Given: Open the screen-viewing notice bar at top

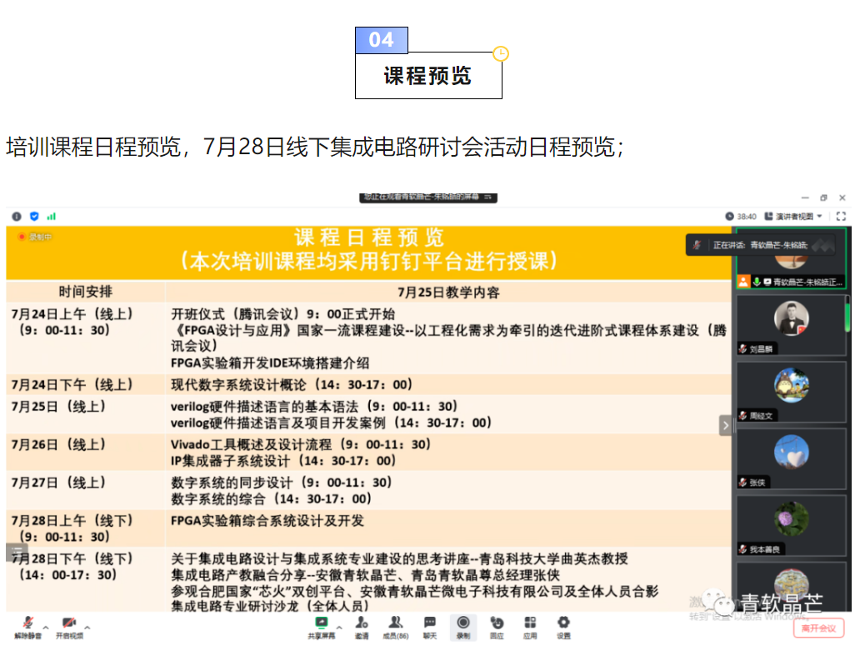Looking at the screenshot, I should coord(427,198).
